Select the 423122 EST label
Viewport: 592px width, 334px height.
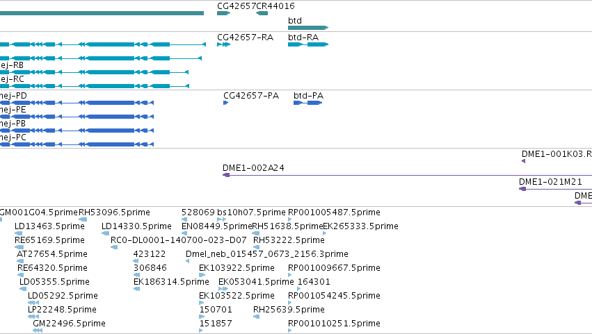click(150, 254)
